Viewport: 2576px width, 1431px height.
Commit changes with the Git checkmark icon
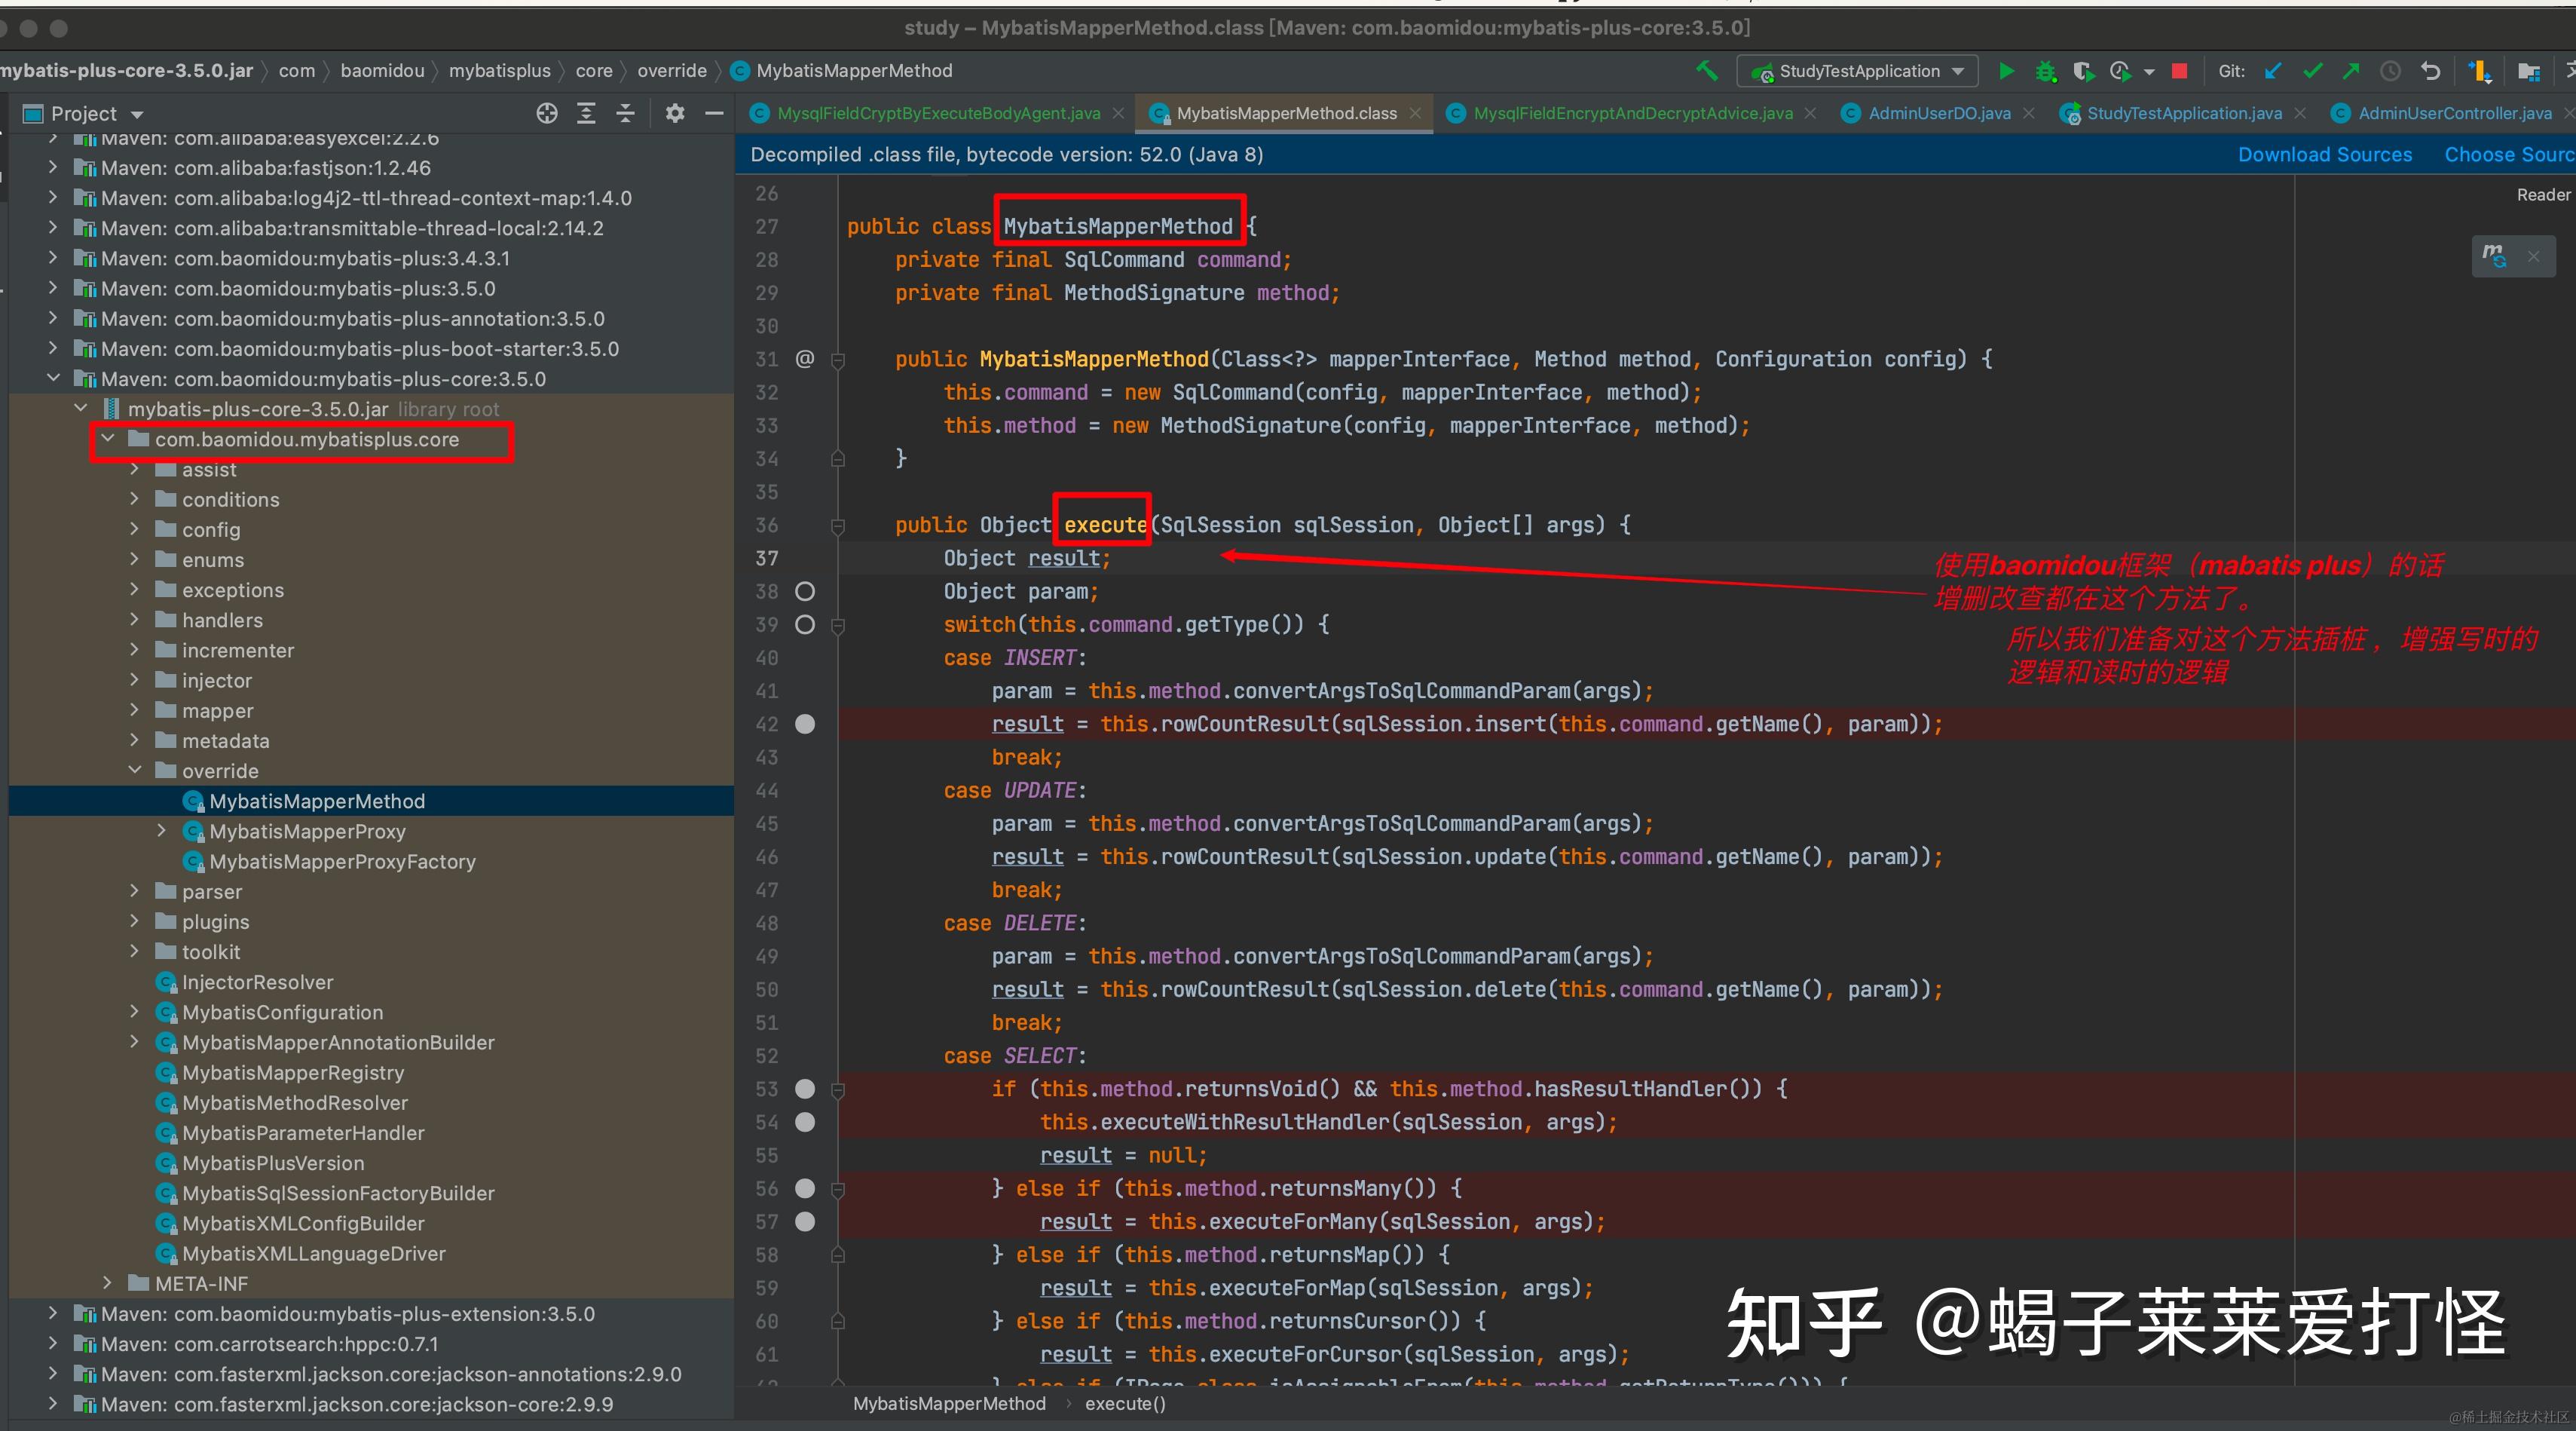(2312, 70)
